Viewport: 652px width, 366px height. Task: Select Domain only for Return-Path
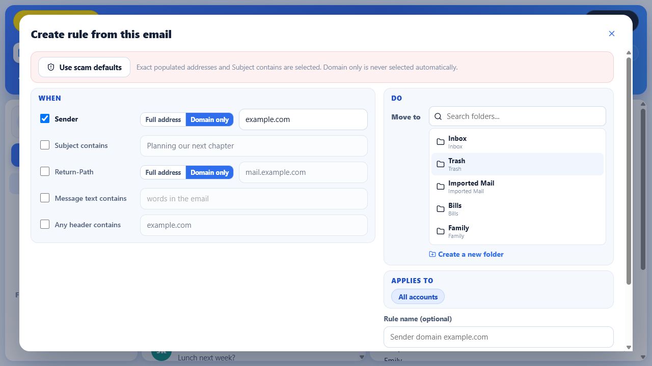[x=209, y=172]
